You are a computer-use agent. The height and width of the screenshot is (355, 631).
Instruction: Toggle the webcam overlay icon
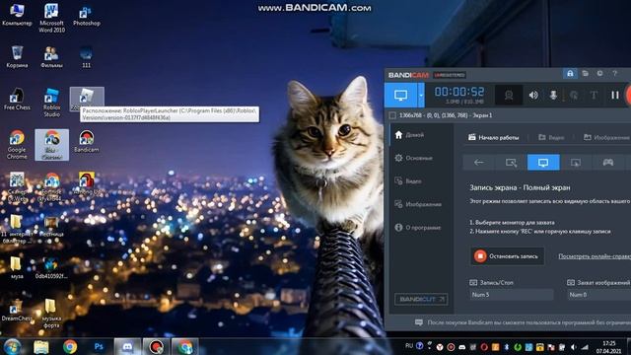[509, 96]
